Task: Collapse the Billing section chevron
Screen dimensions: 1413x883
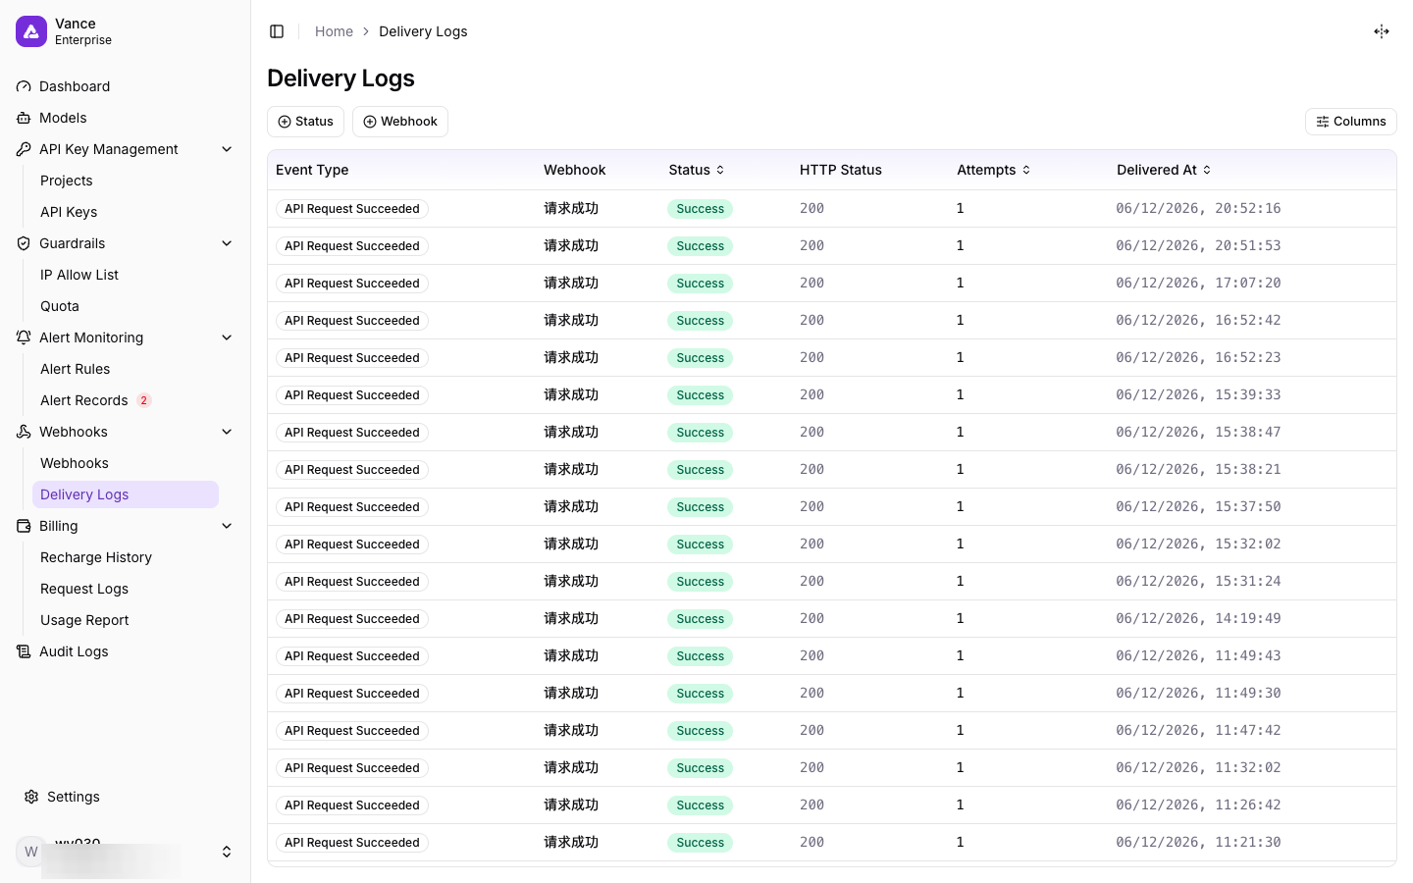Action: point(227,526)
